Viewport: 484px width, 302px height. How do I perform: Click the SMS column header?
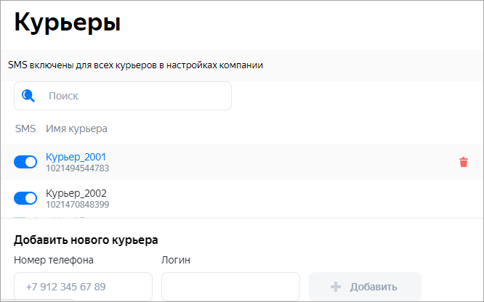(x=25, y=128)
